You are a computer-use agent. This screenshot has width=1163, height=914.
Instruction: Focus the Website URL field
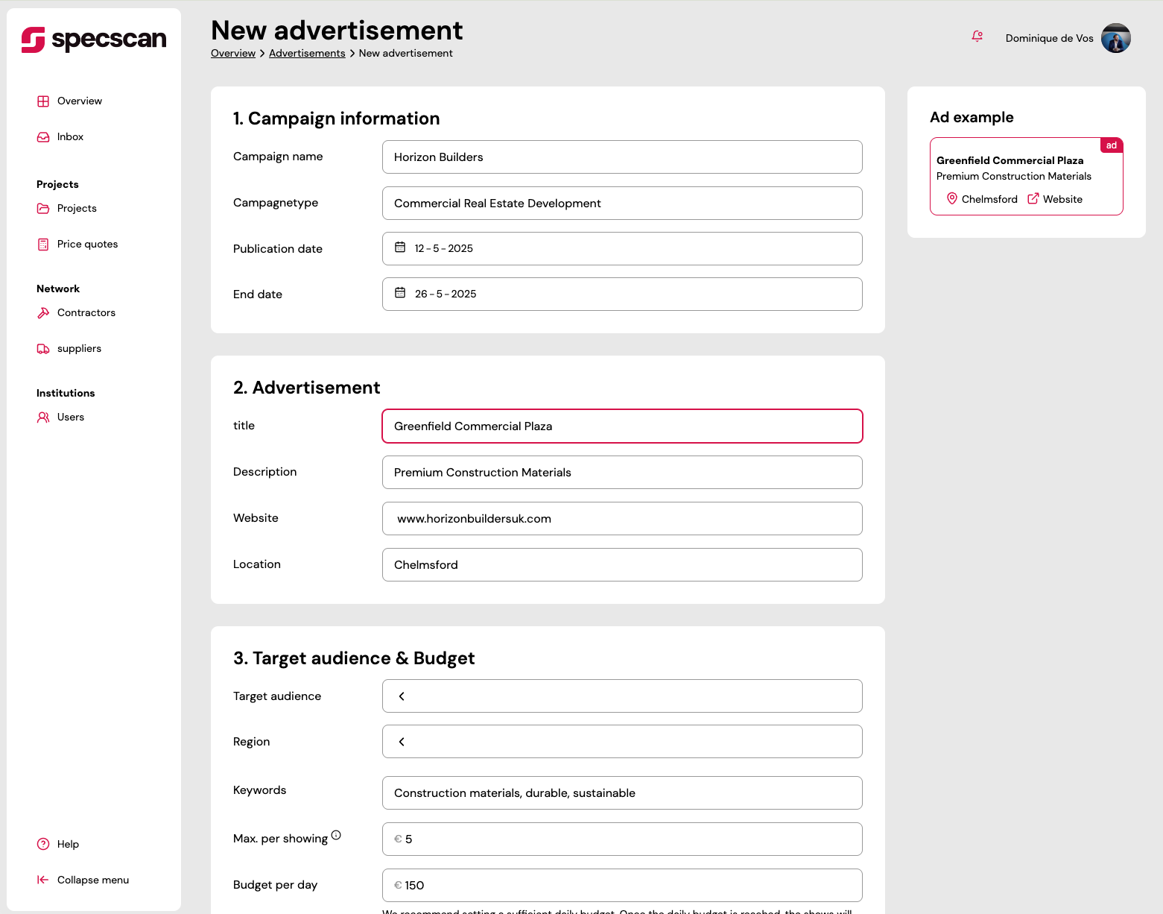(x=622, y=518)
